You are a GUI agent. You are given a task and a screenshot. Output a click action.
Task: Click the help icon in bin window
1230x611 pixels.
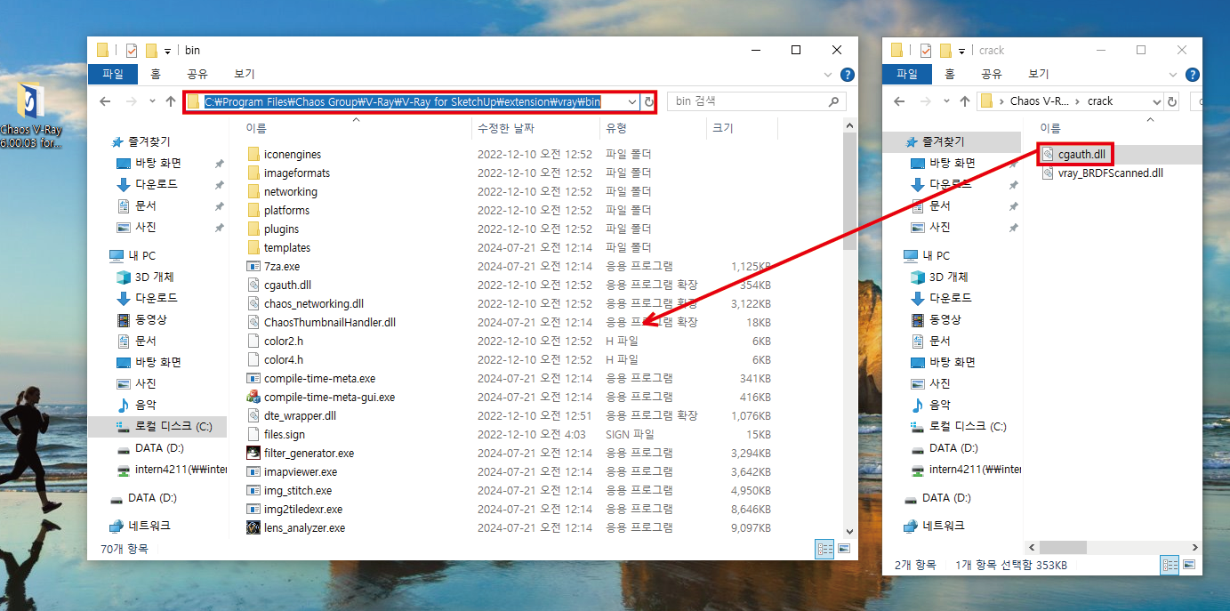(848, 75)
